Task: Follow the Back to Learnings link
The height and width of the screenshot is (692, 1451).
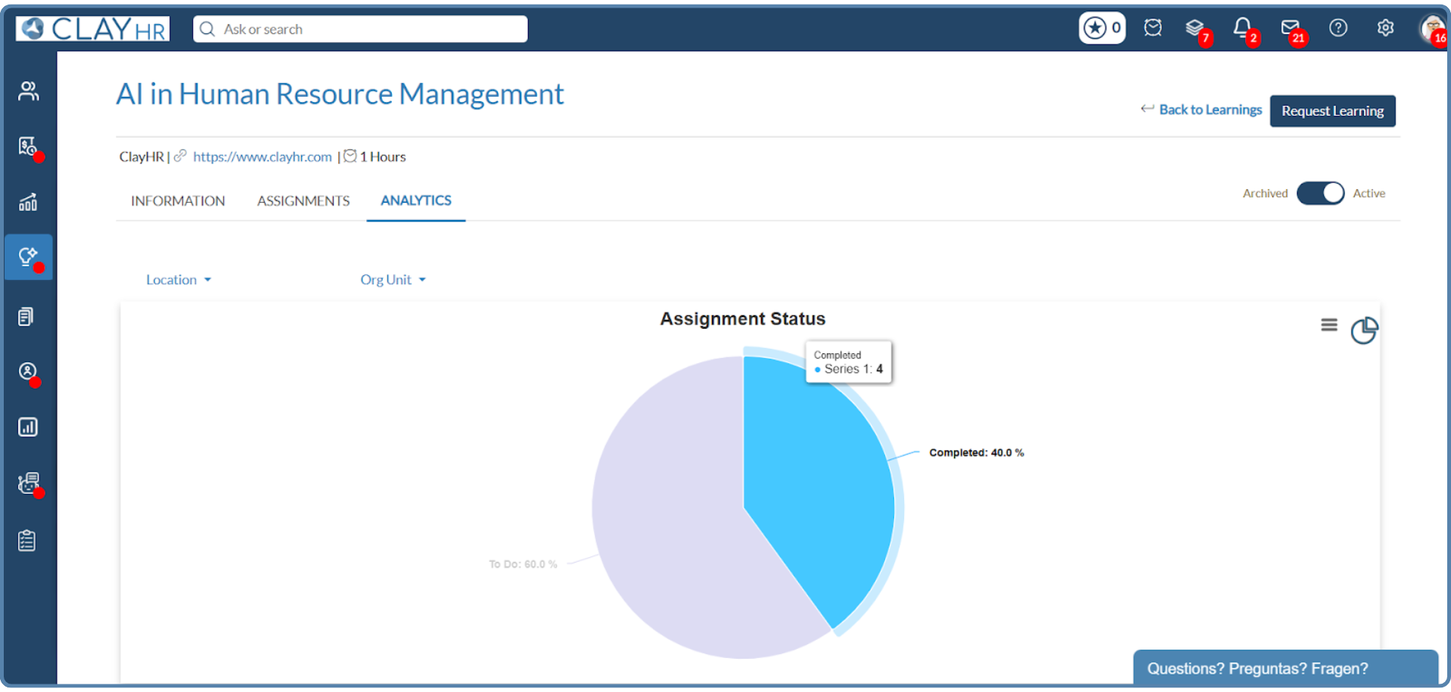Action: click(x=1210, y=109)
